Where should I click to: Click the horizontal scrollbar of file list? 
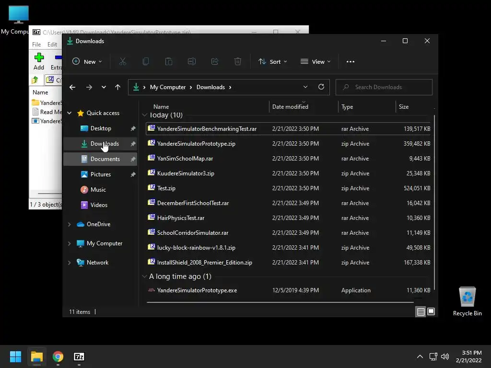(x=280, y=302)
